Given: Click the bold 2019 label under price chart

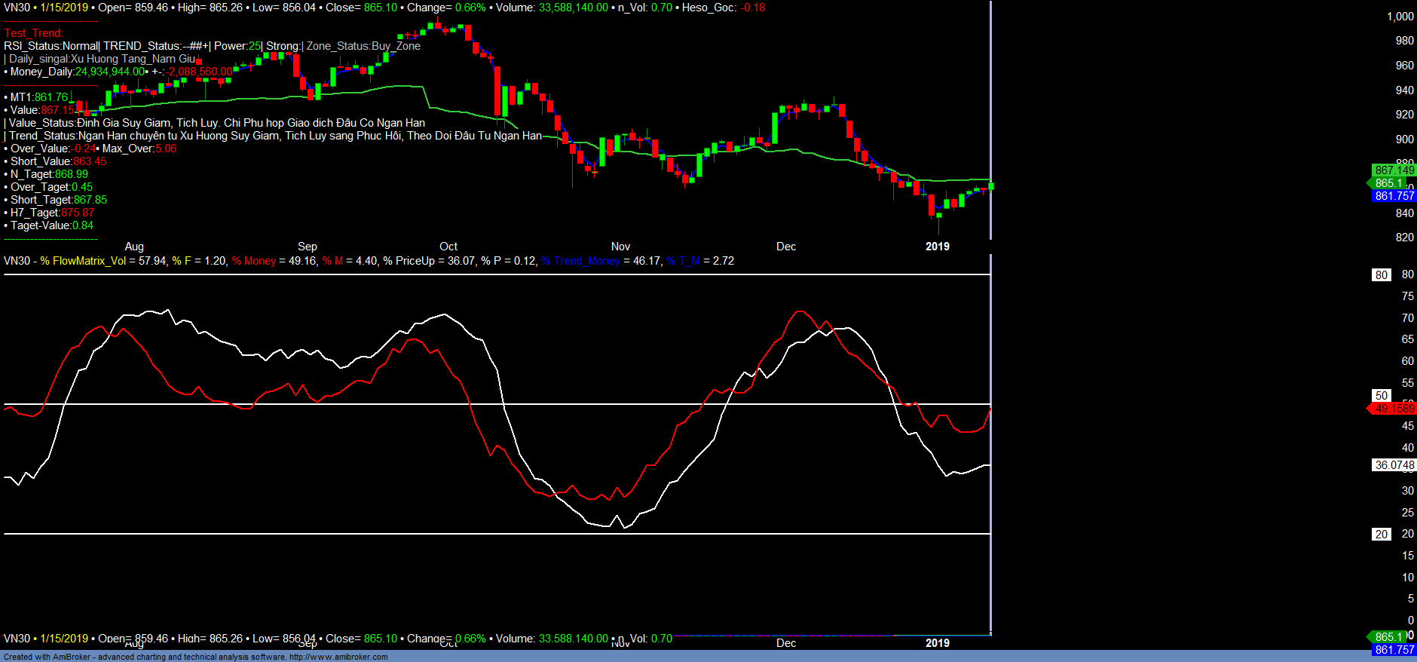Looking at the screenshot, I should (937, 247).
